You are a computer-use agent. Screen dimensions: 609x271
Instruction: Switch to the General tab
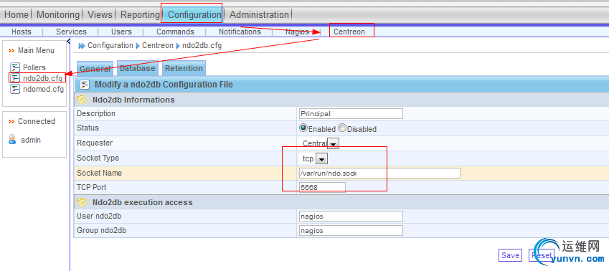95,69
